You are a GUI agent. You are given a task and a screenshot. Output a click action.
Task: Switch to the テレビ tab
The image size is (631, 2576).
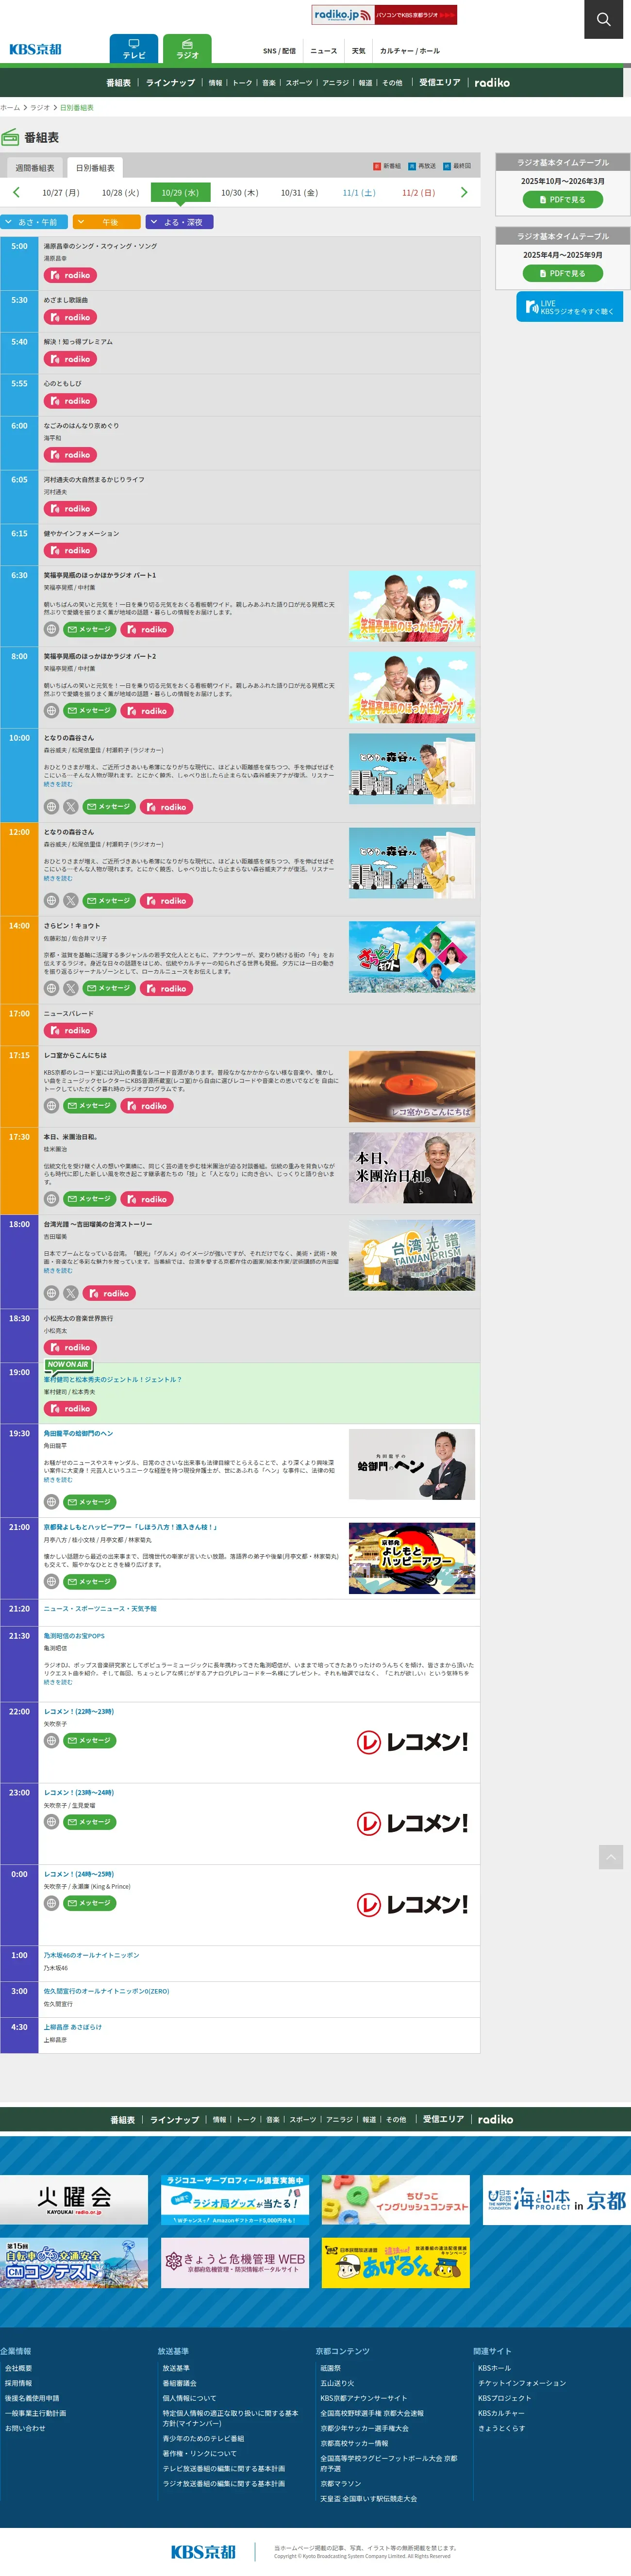[134, 49]
